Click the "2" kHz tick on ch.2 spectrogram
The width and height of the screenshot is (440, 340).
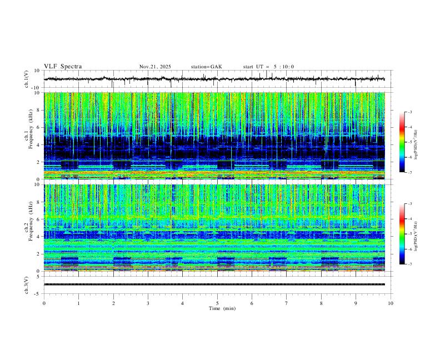[38, 254]
